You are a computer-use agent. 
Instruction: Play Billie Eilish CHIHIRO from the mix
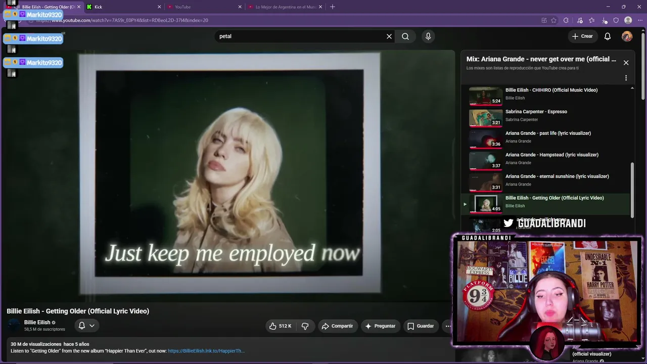pos(486,96)
